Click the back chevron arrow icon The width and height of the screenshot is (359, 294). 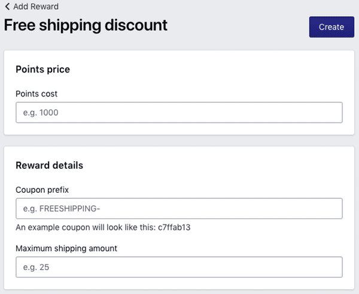coord(7,7)
